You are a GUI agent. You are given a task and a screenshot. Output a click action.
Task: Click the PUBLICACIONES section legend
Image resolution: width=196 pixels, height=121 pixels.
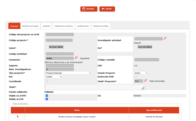click(x=20, y=104)
